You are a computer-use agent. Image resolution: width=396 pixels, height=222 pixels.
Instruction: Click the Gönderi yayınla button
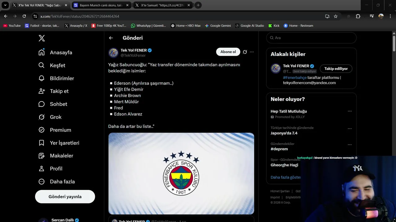(x=65, y=197)
